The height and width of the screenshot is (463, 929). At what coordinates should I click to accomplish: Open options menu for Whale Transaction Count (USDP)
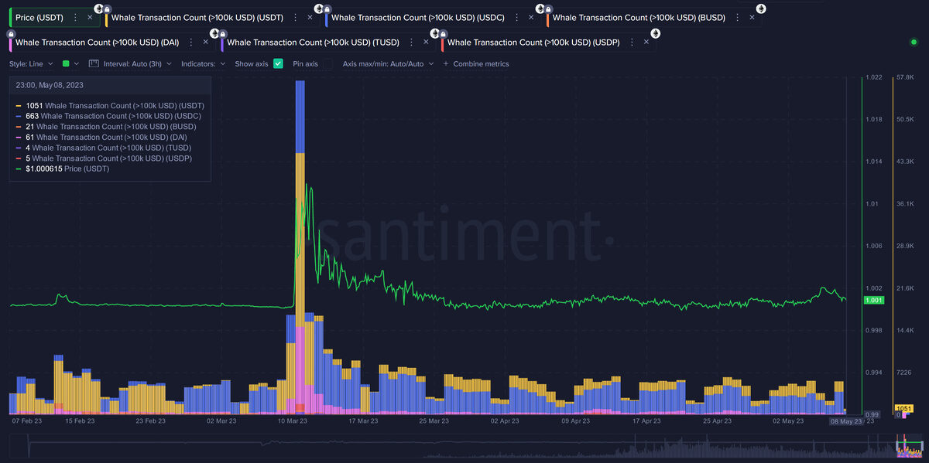(631, 42)
